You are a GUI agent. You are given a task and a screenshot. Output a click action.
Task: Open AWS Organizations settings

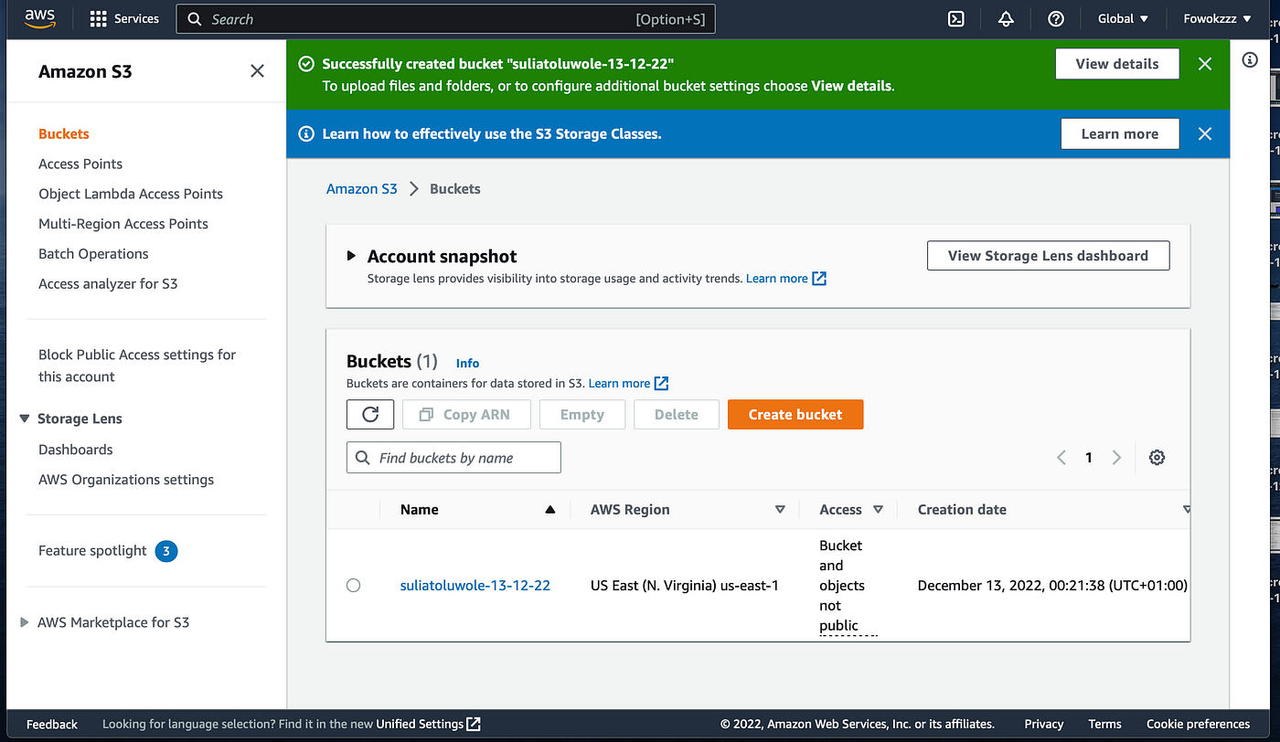point(126,480)
